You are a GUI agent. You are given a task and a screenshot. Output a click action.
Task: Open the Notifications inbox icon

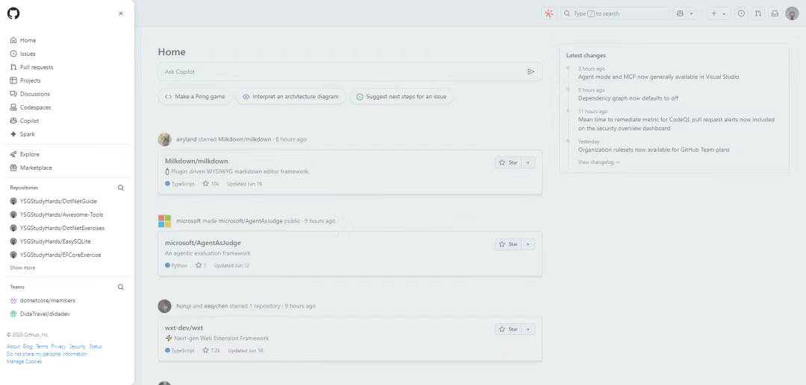click(775, 14)
